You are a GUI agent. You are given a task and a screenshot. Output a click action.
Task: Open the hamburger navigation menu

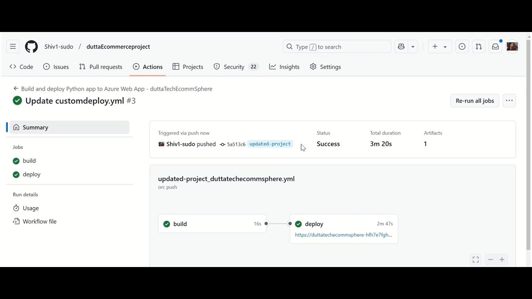pos(13,47)
